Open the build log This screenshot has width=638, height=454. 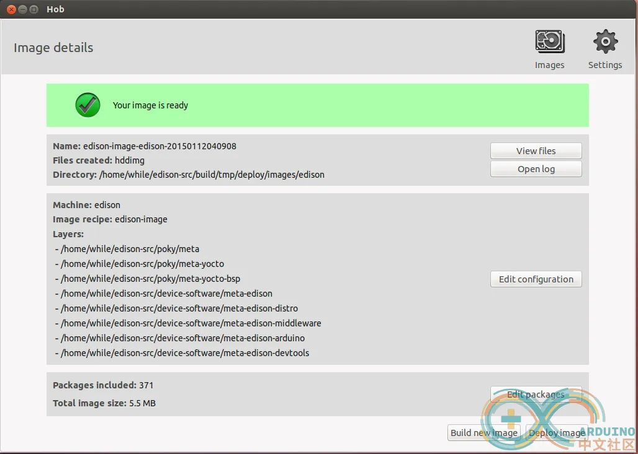[x=536, y=169]
